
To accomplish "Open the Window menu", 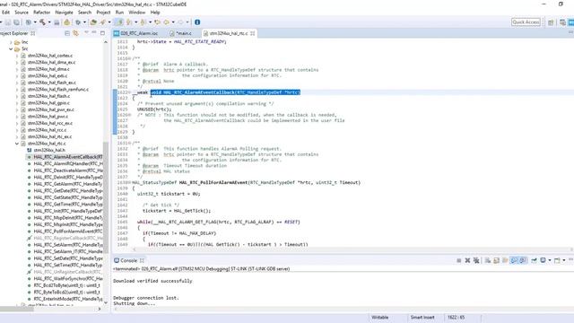I will click(x=137, y=12).
